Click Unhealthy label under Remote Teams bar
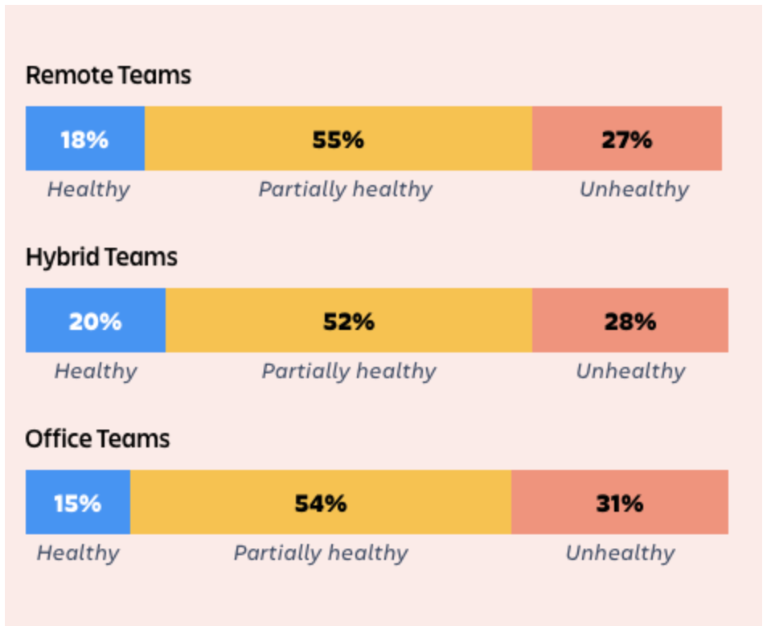767x626 pixels. [634, 190]
